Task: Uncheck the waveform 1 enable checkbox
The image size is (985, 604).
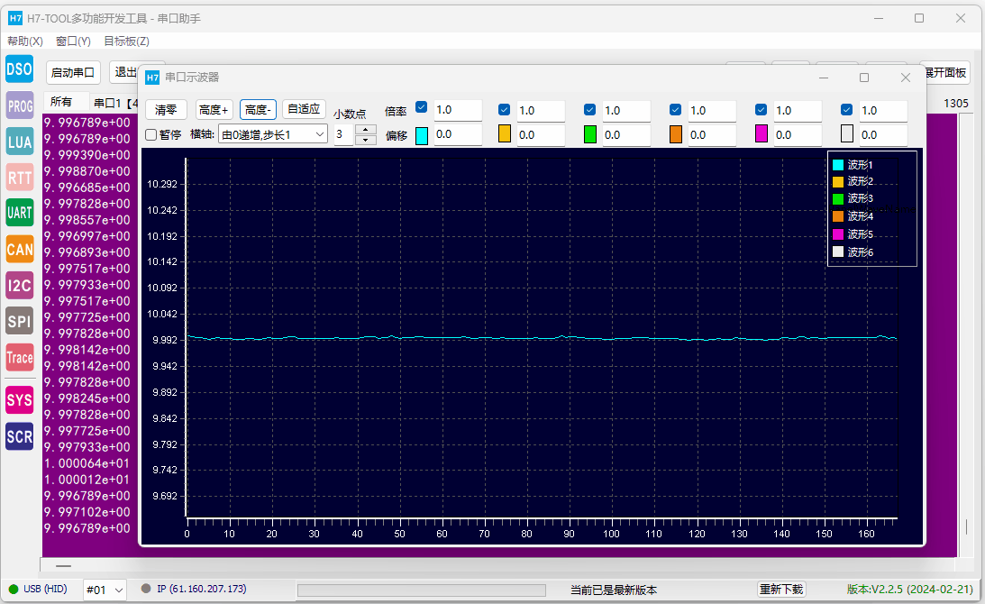Action: tap(422, 107)
